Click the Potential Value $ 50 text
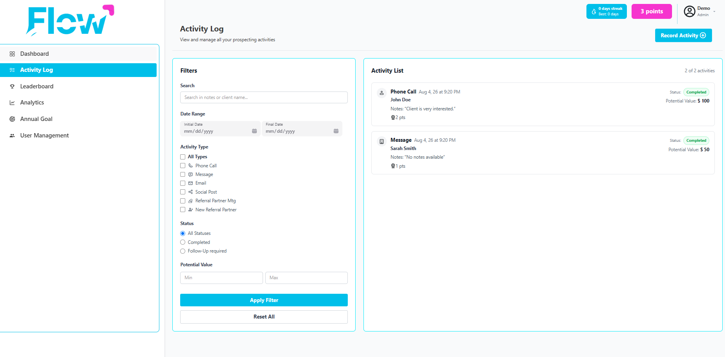 click(689, 150)
